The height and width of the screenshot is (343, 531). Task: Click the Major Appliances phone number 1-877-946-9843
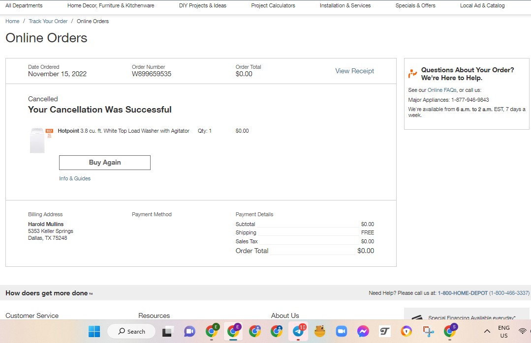tap(470, 100)
